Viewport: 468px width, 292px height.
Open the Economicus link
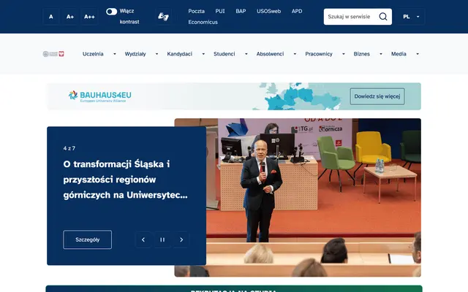click(x=203, y=22)
